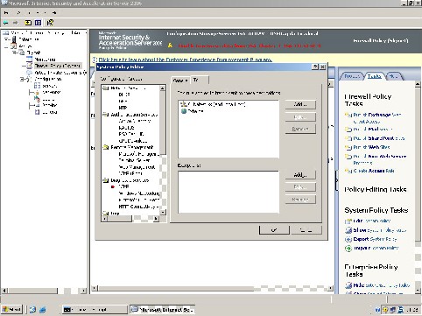Screen dimensions: 422x316
Task: Click right arrow of dialog tree horizontal scrollbar
Action: click(x=156, y=218)
